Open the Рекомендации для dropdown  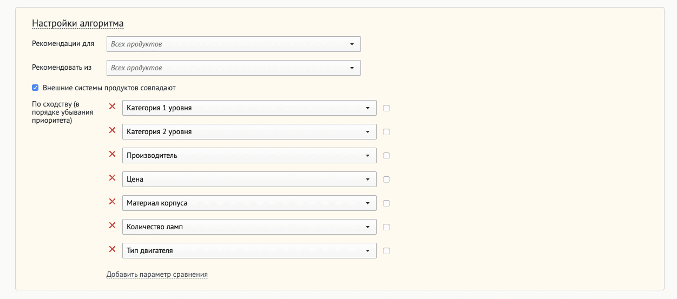point(234,44)
